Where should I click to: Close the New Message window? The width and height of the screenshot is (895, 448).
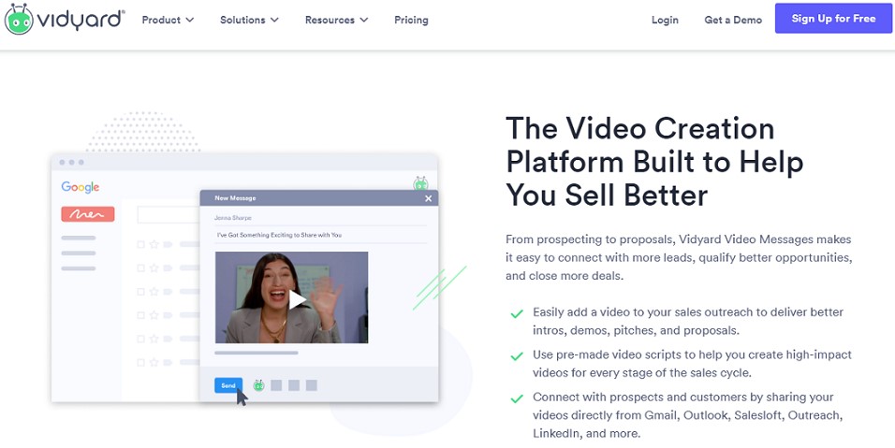pos(428,198)
